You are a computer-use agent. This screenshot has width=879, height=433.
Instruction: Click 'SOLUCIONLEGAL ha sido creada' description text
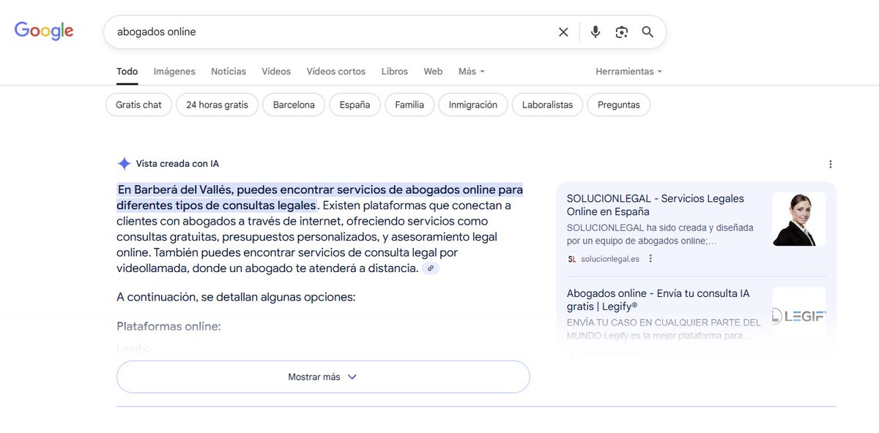(660, 234)
